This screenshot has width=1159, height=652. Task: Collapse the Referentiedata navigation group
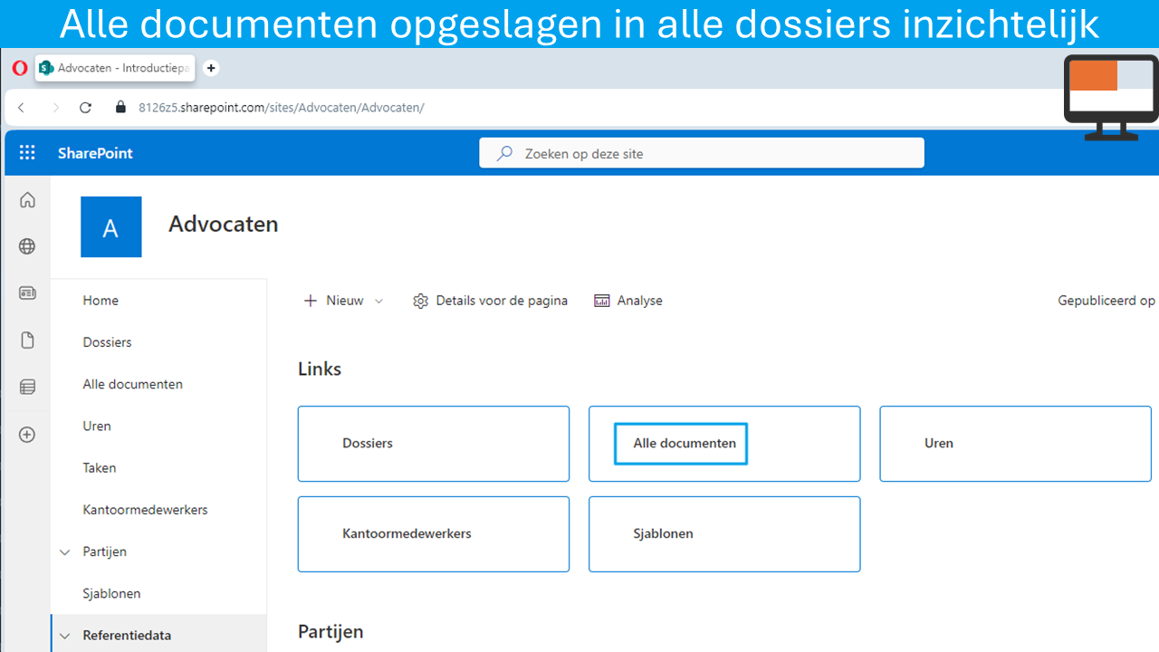[64, 636]
